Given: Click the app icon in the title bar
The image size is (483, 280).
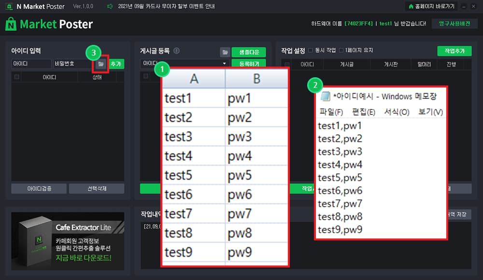Looking at the screenshot, I should 9,6.
